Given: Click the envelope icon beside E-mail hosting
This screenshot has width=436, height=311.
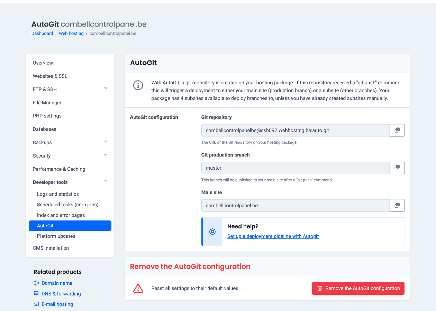Looking at the screenshot, I should 36,304.
